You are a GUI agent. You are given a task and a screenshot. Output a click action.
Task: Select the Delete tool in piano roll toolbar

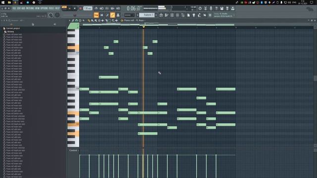[x=99, y=21]
